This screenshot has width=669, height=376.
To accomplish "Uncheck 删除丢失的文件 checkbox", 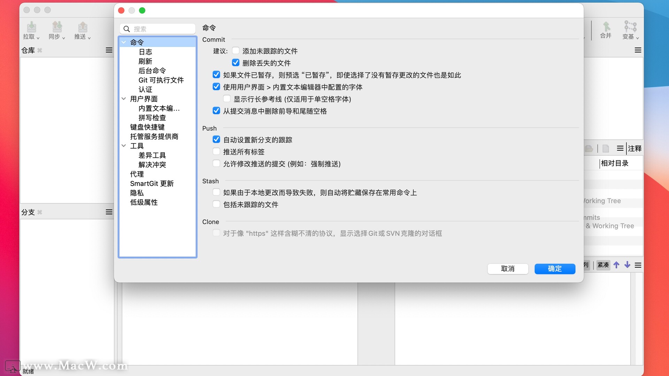I will 236,63.
